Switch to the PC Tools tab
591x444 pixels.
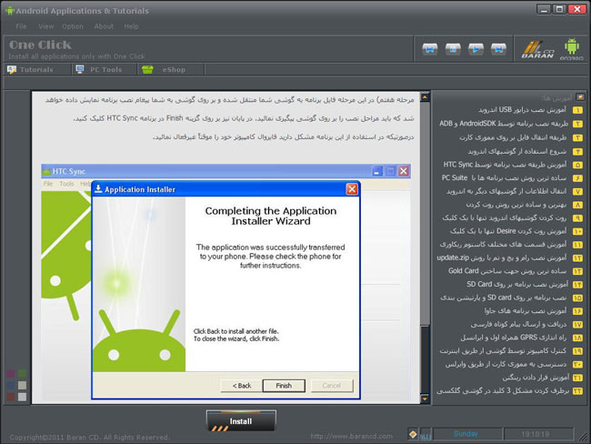pos(104,69)
